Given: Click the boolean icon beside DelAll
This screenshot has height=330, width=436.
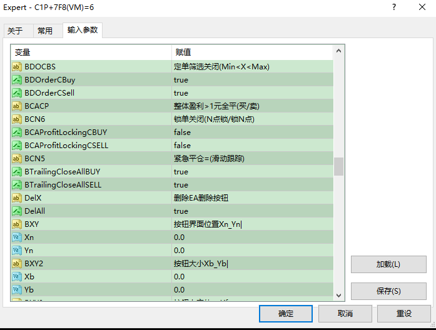Looking at the screenshot, I should [x=17, y=211].
